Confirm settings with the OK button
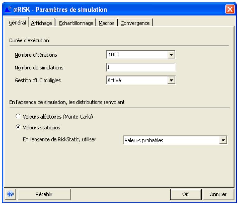 pos(185,194)
